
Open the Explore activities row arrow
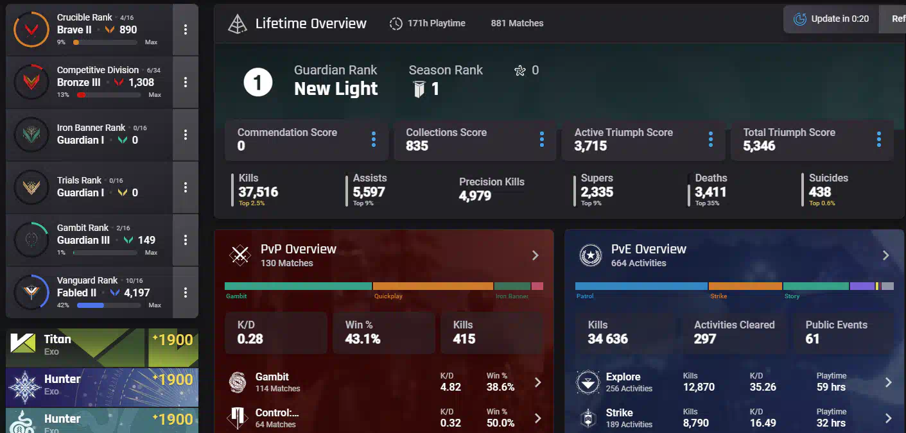pyautogui.click(x=888, y=382)
